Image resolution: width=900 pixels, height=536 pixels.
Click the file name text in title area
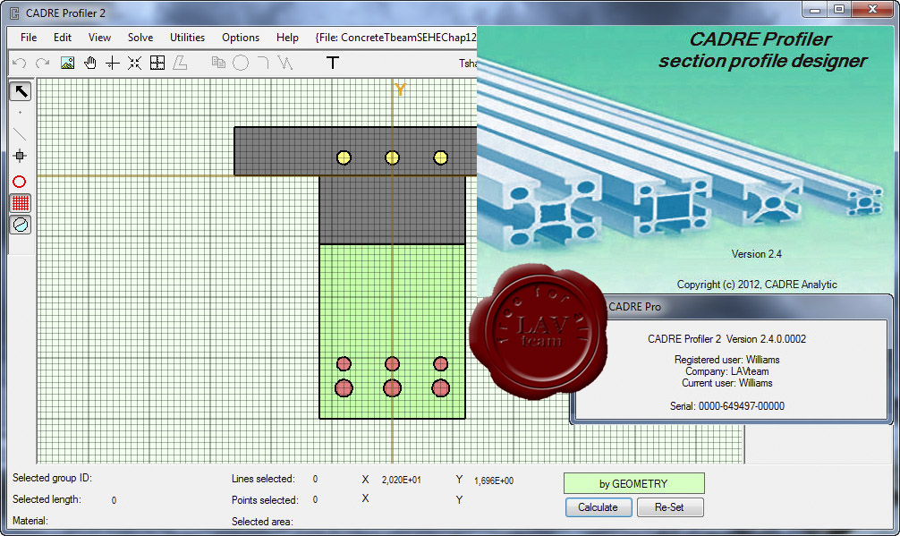(396, 38)
